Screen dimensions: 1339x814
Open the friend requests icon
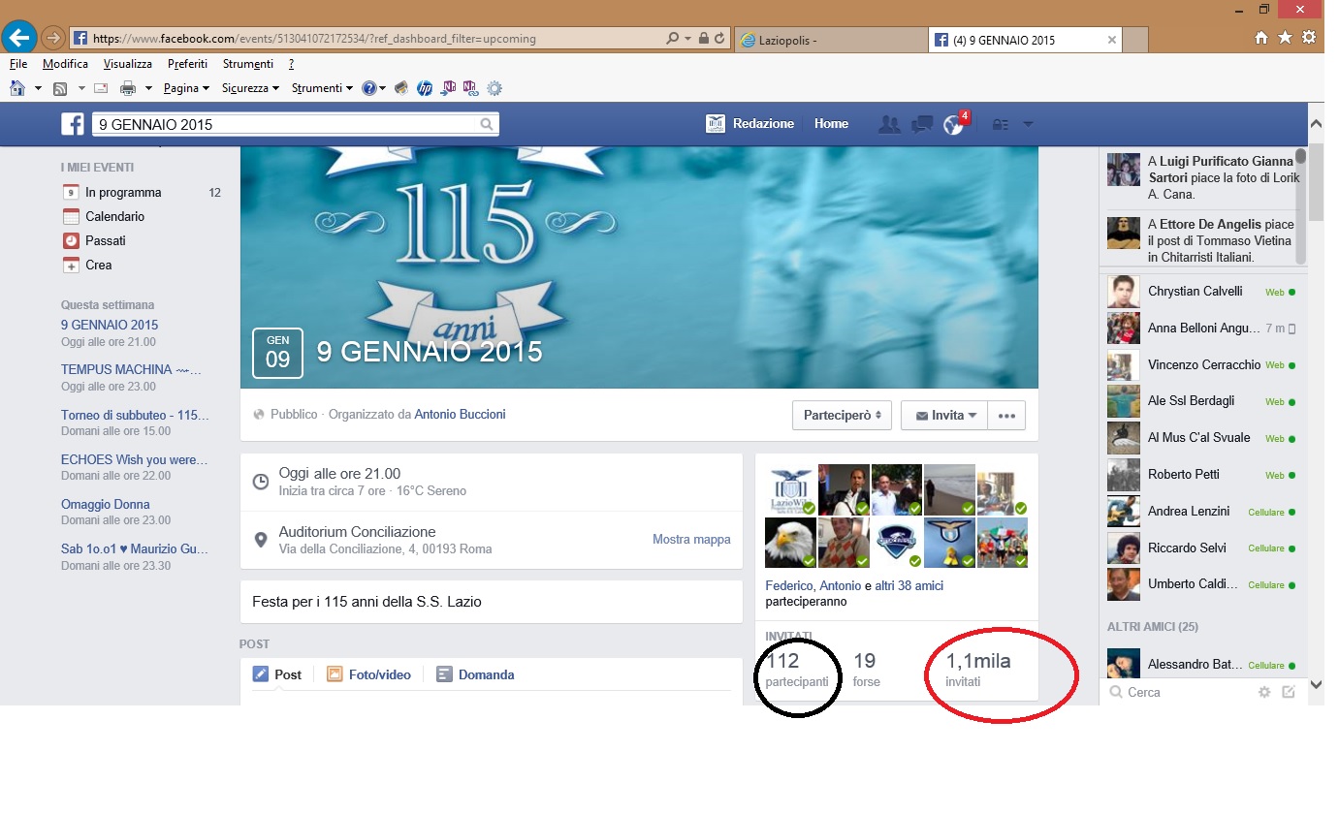click(x=888, y=124)
